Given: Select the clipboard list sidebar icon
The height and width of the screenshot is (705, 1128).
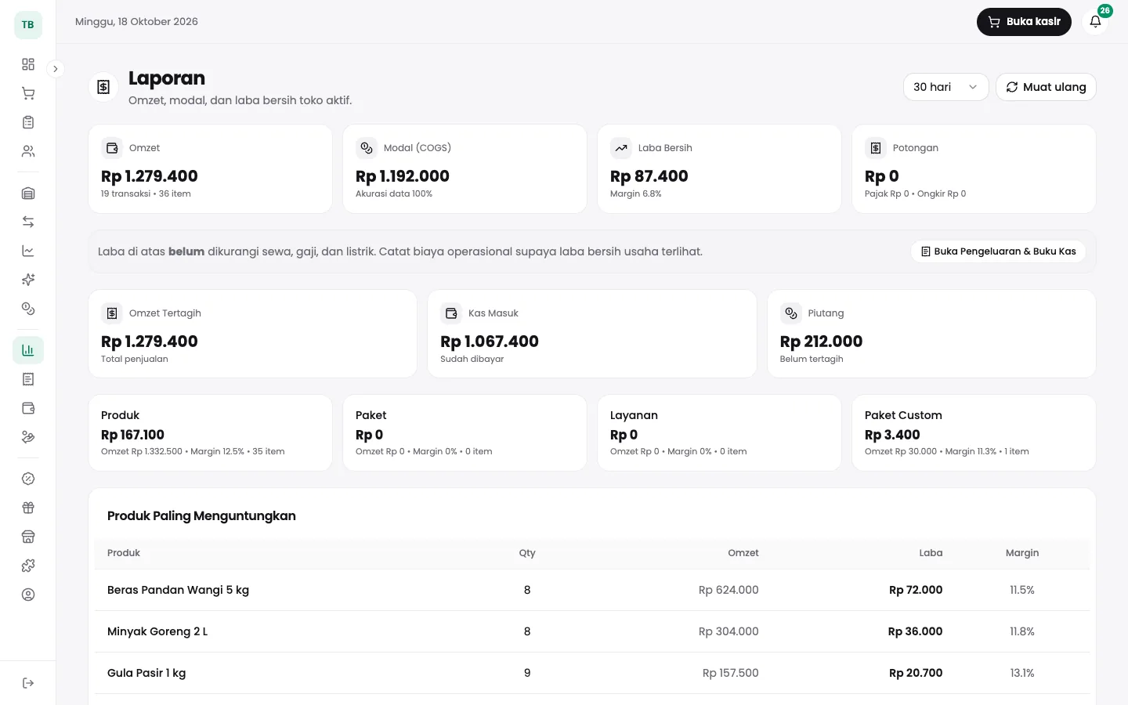Looking at the screenshot, I should click(x=28, y=122).
